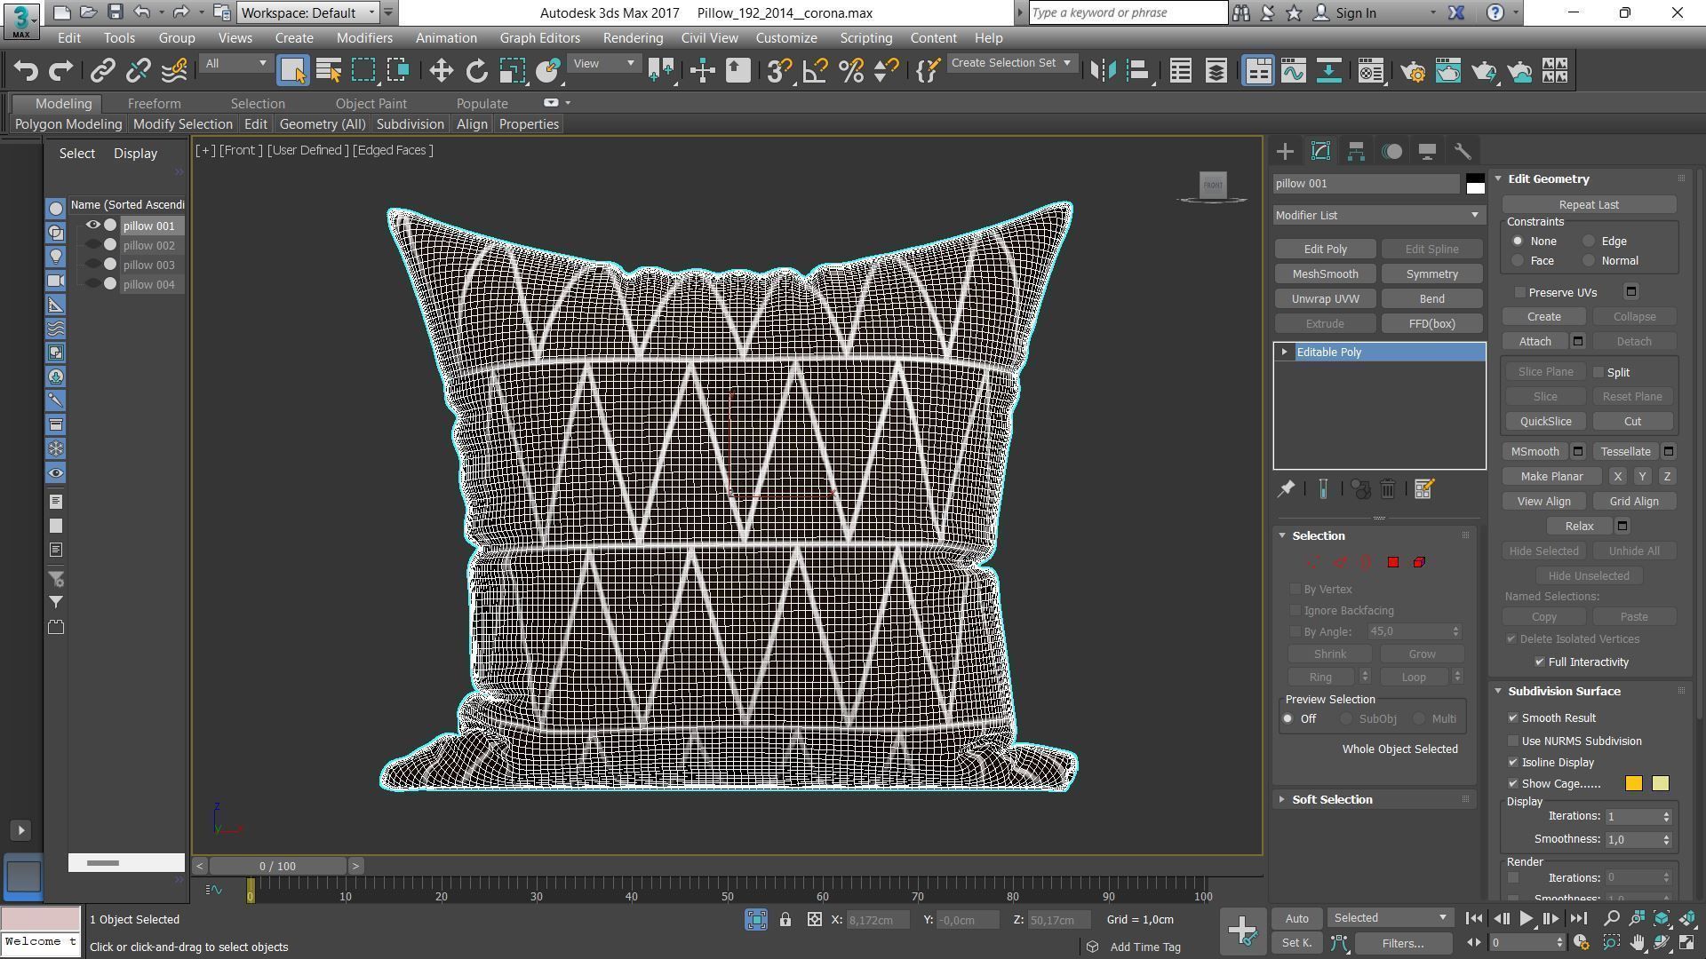1706x959 pixels.
Task: Click Selection Lock toggle padlock icon
Action: 785,920
